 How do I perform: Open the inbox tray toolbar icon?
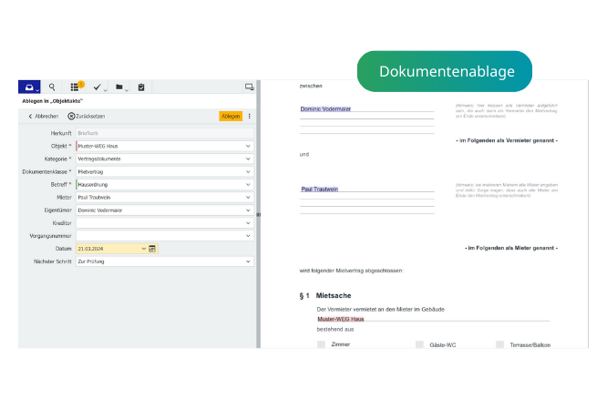[x=29, y=87]
